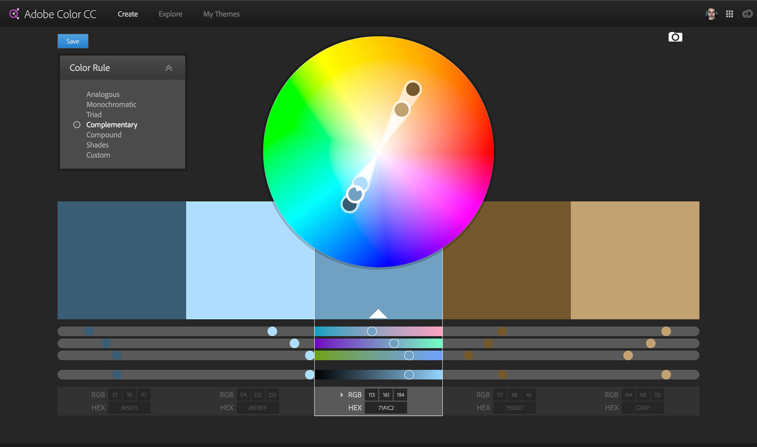The image size is (757, 447).
Task: Expand the RGB details for the middle color
Action: click(x=342, y=394)
